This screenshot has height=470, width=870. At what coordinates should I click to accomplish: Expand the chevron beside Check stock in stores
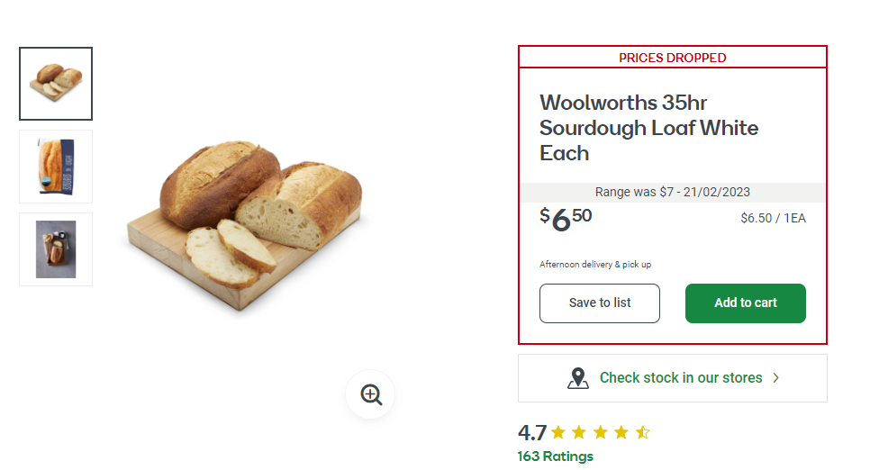click(776, 378)
